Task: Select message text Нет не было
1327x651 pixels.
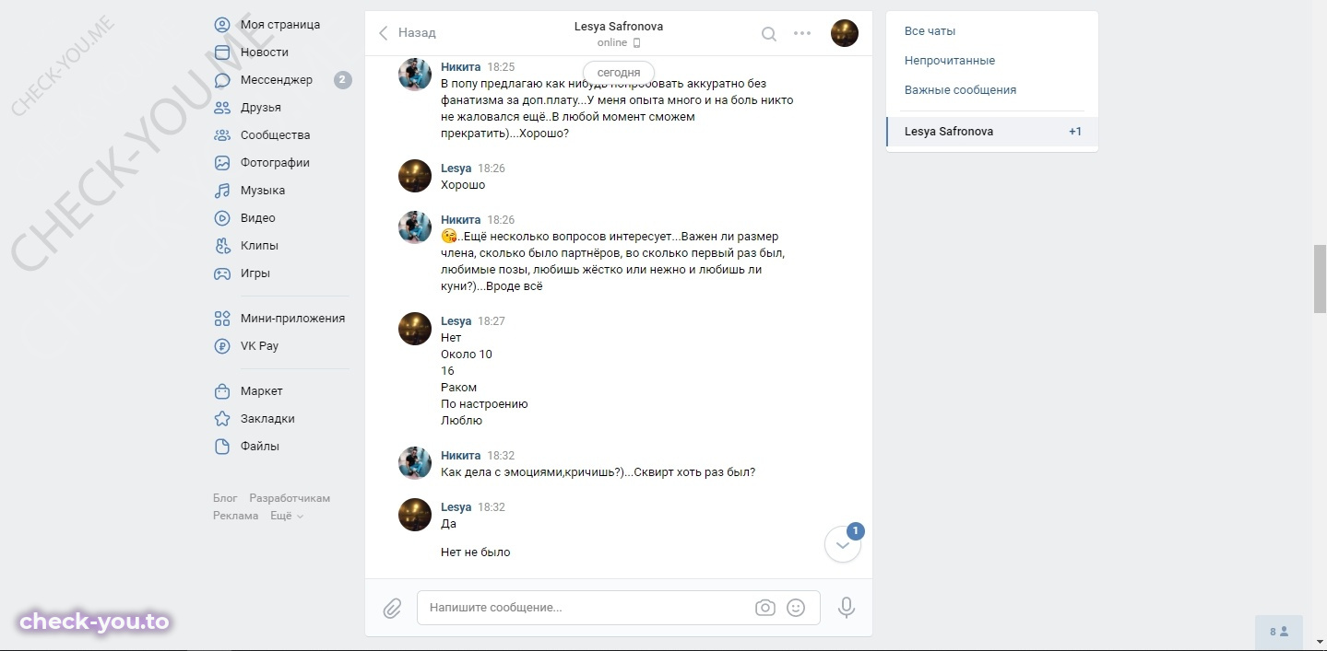Action: point(476,552)
